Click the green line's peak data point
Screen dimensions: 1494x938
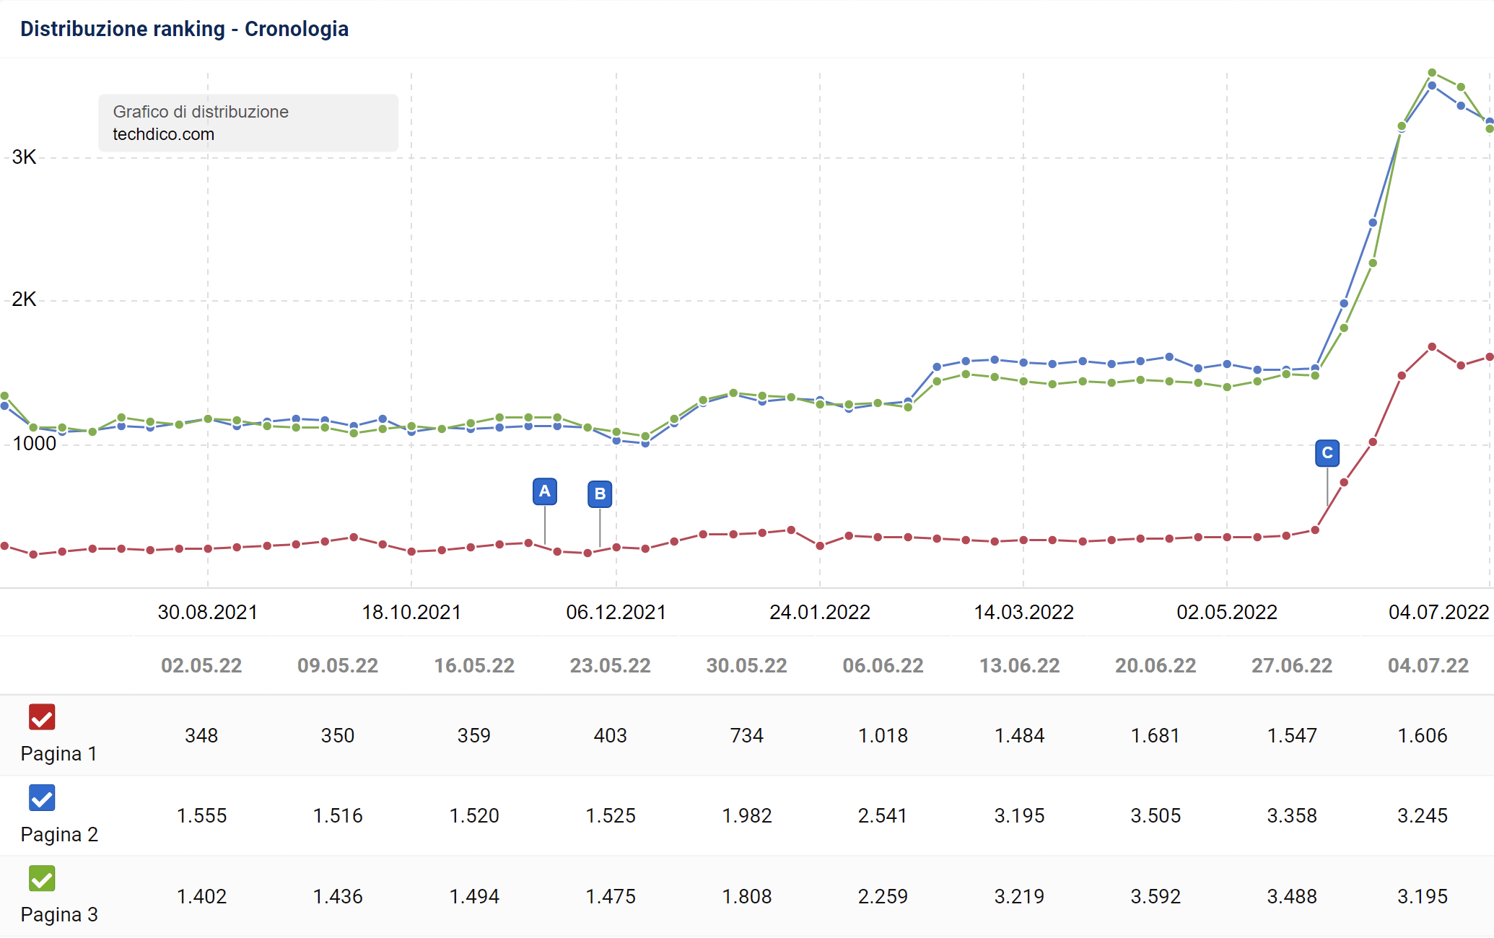(x=1432, y=73)
